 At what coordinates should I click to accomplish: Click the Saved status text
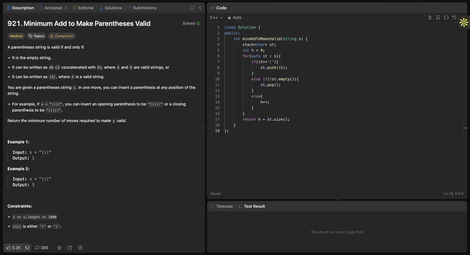[x=216, y=194]
